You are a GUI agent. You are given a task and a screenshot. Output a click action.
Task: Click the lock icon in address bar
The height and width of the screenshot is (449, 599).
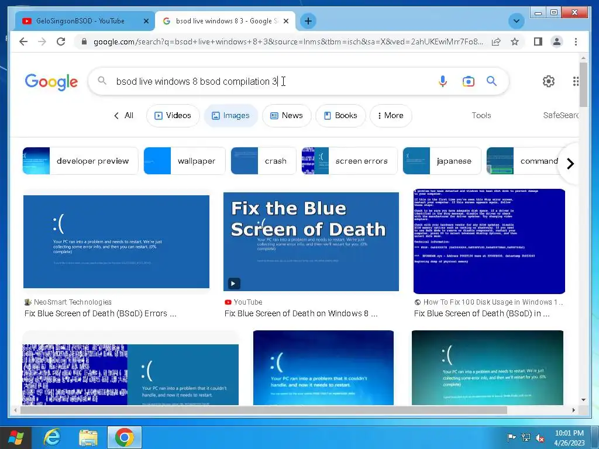click(84, 42)
